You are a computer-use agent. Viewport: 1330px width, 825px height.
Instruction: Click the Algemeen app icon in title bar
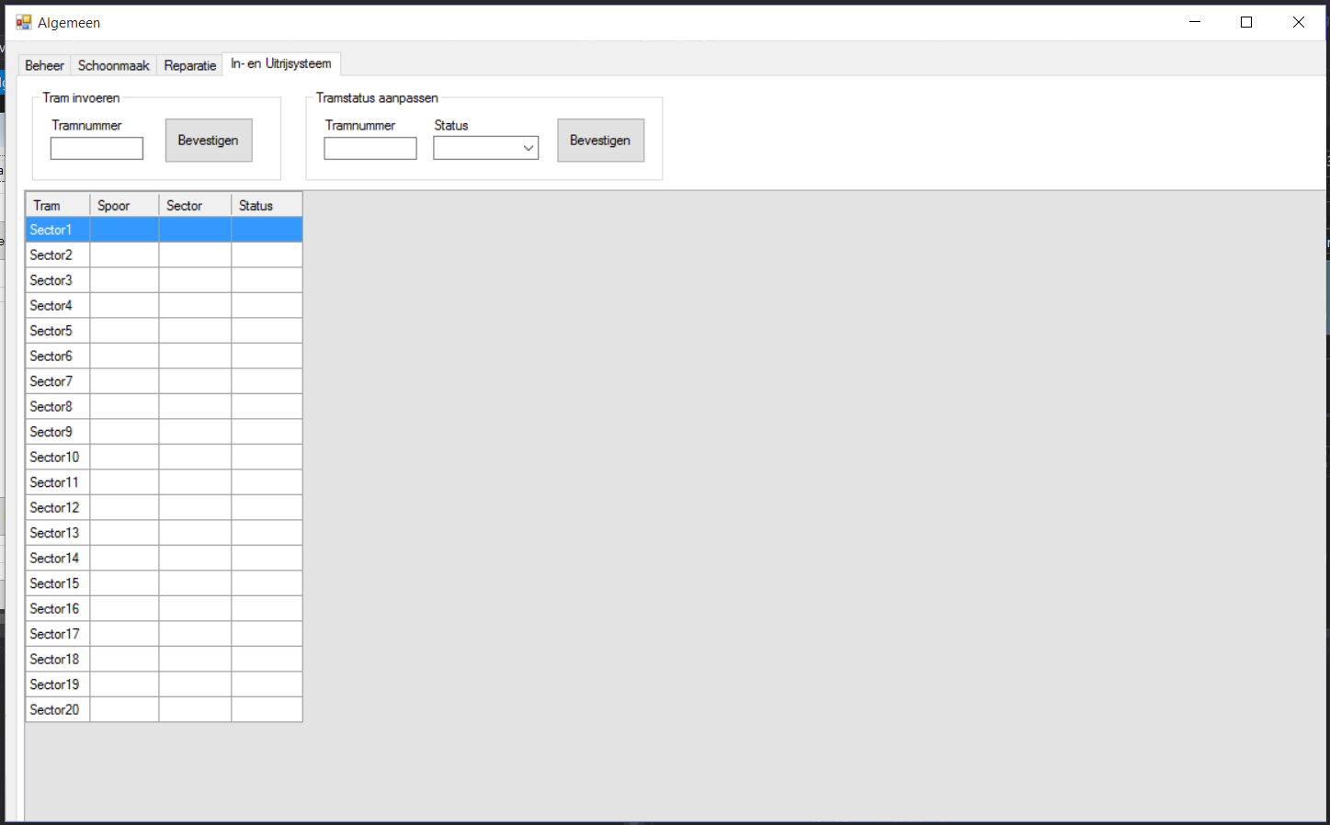pyautogui.click(x=23, y=22)
